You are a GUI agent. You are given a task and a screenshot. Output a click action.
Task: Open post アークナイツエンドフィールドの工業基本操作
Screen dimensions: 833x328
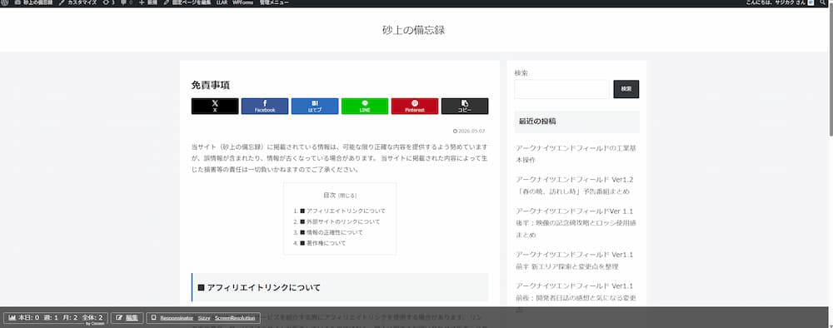(576, 154)
